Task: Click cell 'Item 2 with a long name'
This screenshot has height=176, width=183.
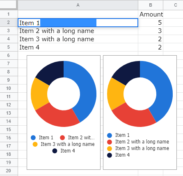Action: coord(78,31)
